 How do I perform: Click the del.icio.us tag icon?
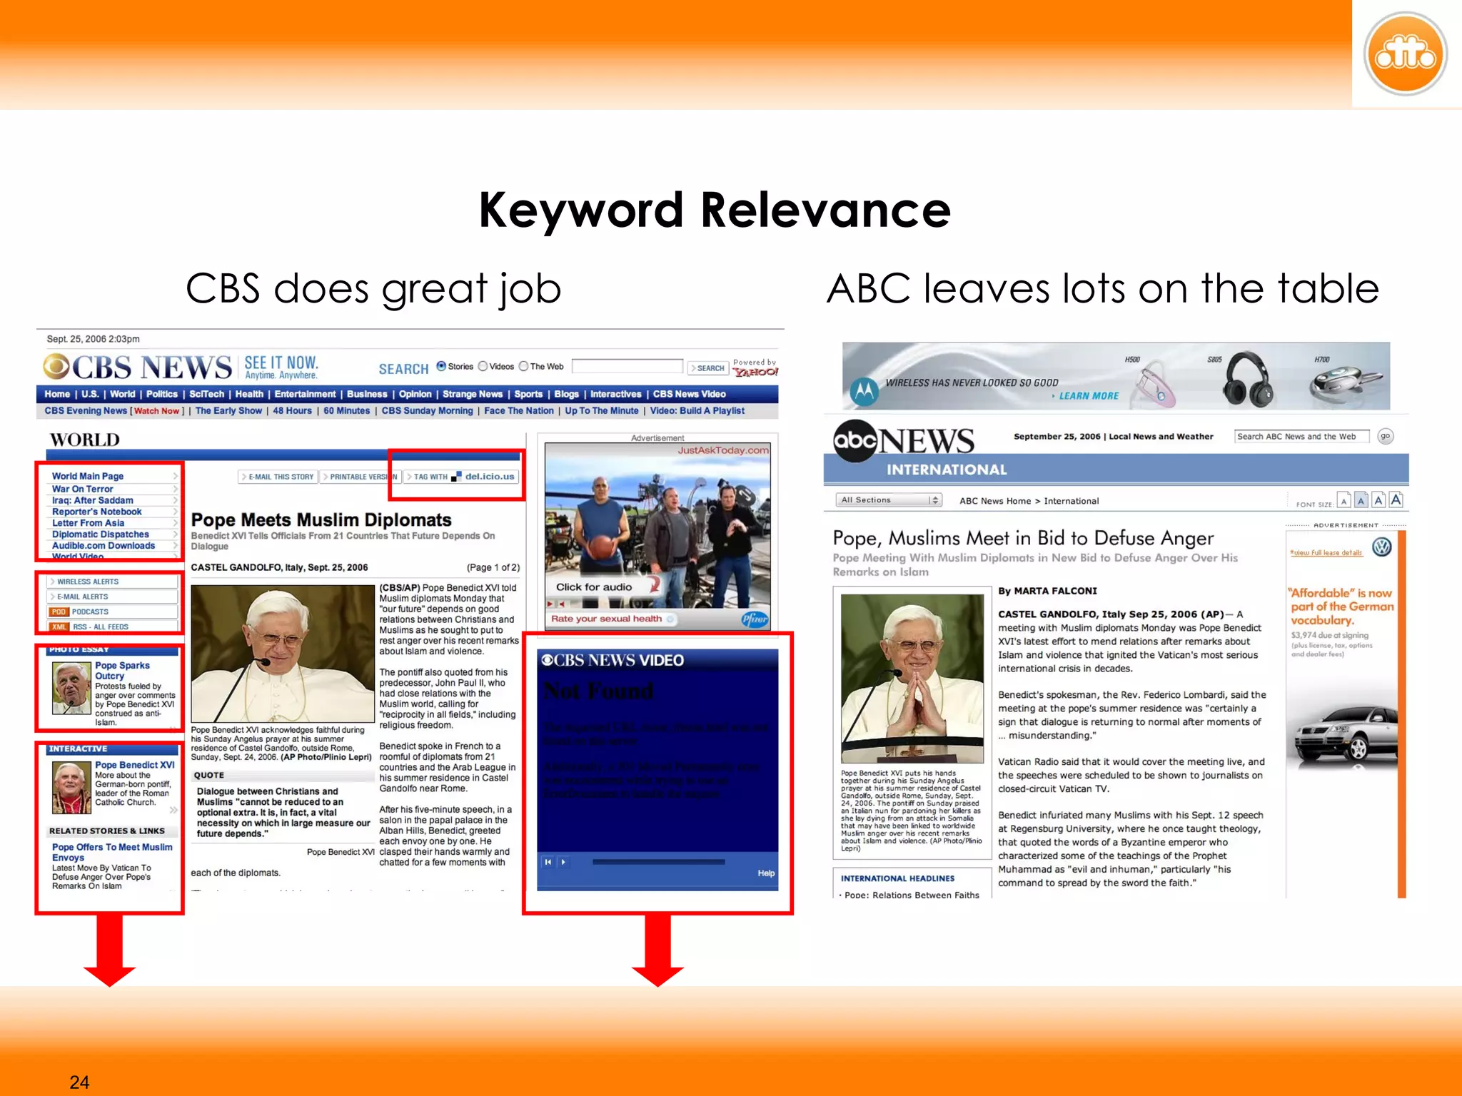pyautogui.click(x=456, y=477)
